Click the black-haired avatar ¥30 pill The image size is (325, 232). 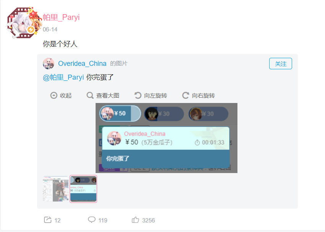point(164,114)
